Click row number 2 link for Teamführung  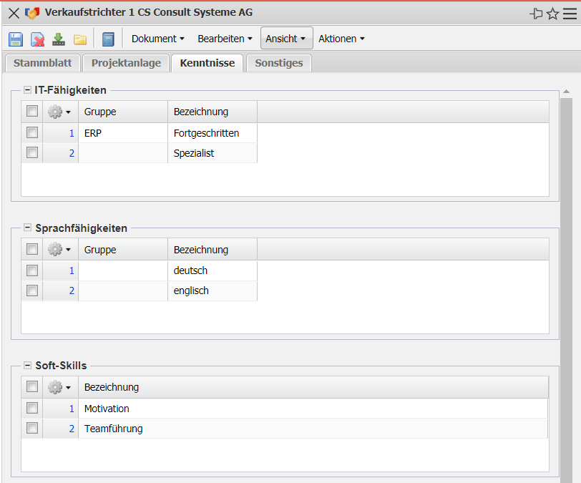71,429
